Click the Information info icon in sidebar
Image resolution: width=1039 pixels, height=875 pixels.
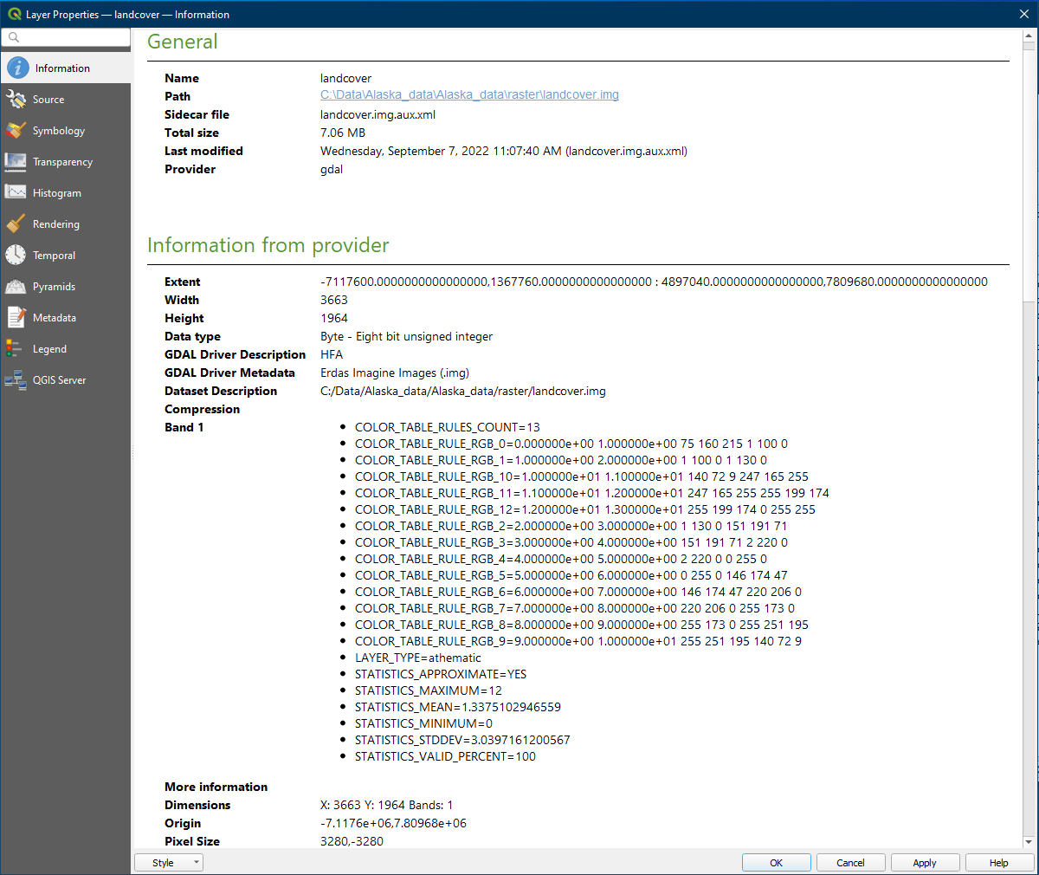[x=17, y=68]
